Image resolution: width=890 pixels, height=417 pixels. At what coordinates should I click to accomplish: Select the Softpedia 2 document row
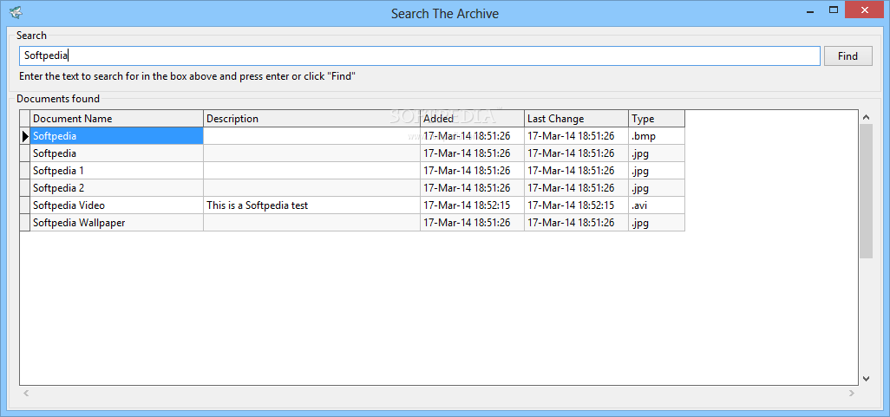[352, 188]
